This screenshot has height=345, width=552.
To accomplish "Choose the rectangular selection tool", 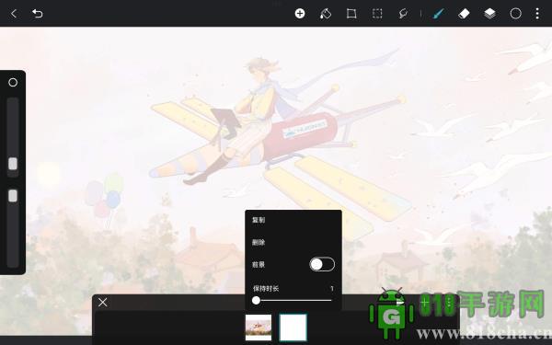I will [x=377, y=14].
